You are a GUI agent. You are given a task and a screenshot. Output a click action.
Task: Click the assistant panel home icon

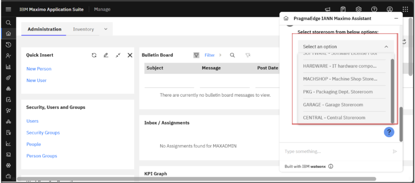tap(286, 19)
